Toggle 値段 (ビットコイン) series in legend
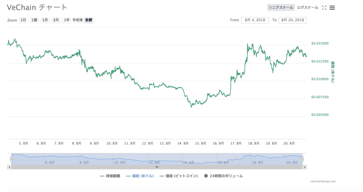The height and width of the screenshot is (192, 363). point(179,176)
